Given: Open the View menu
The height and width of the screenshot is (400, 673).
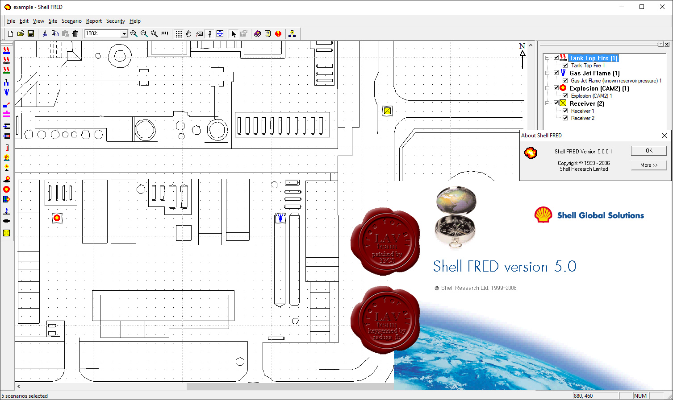Looking at the screenshot, I should click(38, 21).
